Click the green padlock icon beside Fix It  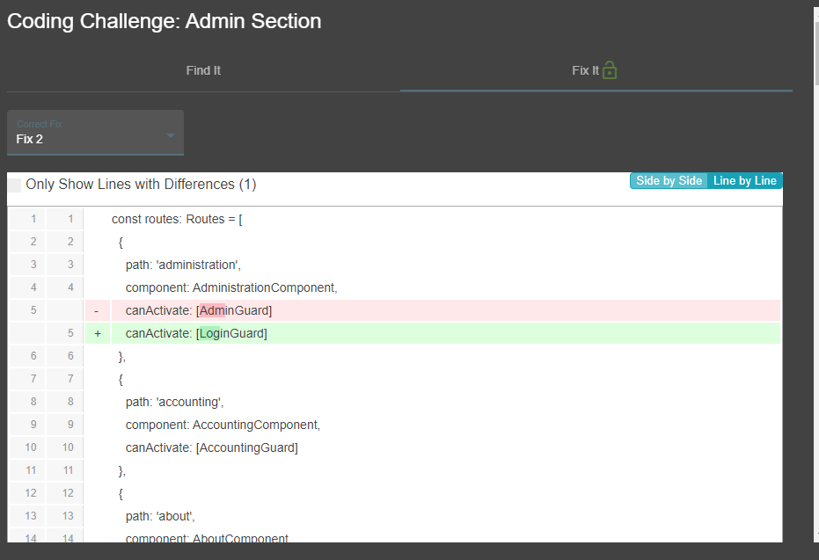611,69
